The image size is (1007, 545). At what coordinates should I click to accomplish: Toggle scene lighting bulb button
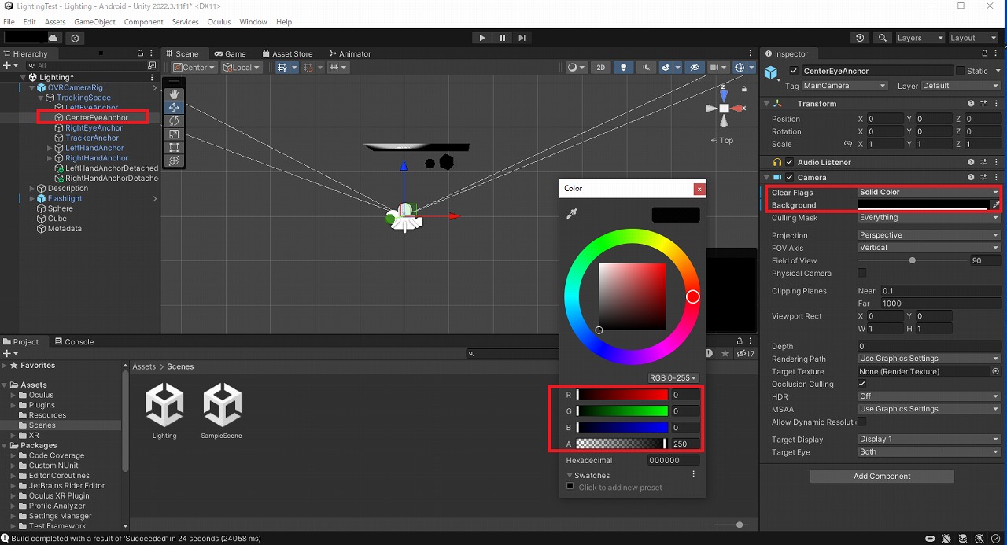(x=624, y=68)
